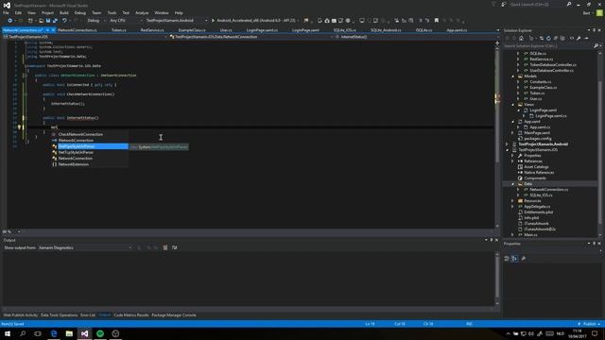Start debugging on Android_Accelerated_x86 emulator
The image size is (605, 340).
pyautogui.click(x=253, y=21)
